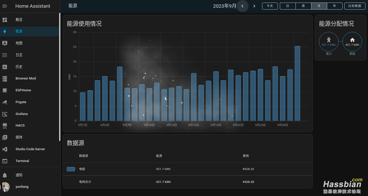Image resolution: width=368 pixels, height=196 pixels.
Task: Open Grafana sidebar entry
Action: pyautogui.click(x=30, y=114)
